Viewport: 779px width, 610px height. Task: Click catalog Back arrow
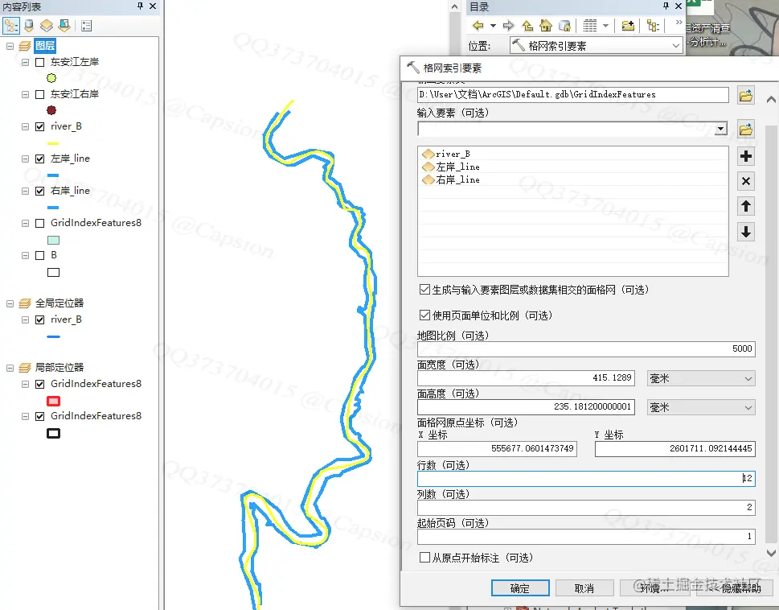(x=478, y=26)
